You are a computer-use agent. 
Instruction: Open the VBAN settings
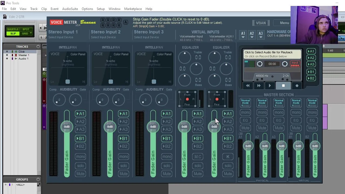click(261, 23)
